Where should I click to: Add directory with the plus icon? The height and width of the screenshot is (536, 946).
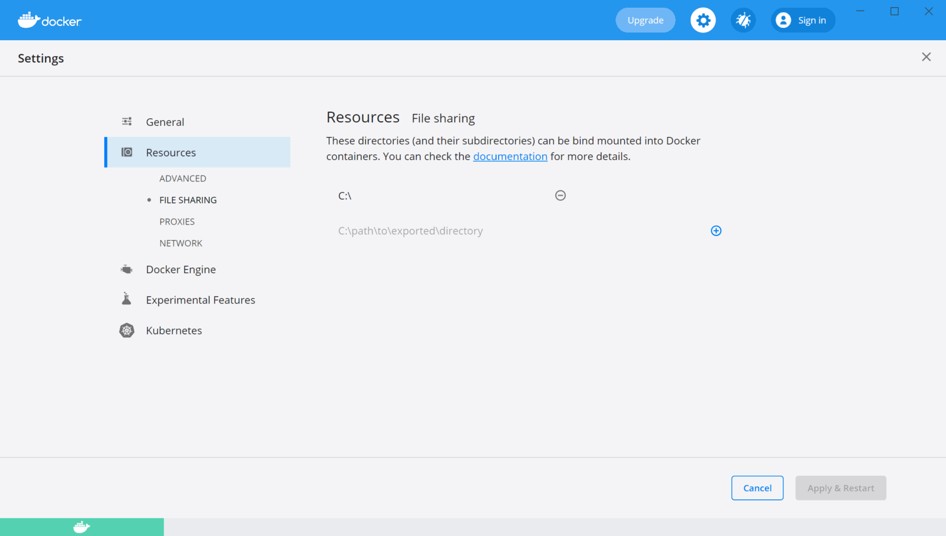(x=716, y=231)
